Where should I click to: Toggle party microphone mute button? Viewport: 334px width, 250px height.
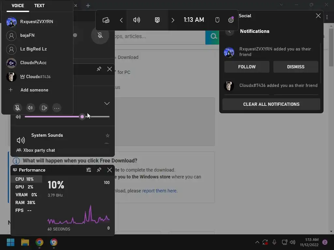pos(18,108)
